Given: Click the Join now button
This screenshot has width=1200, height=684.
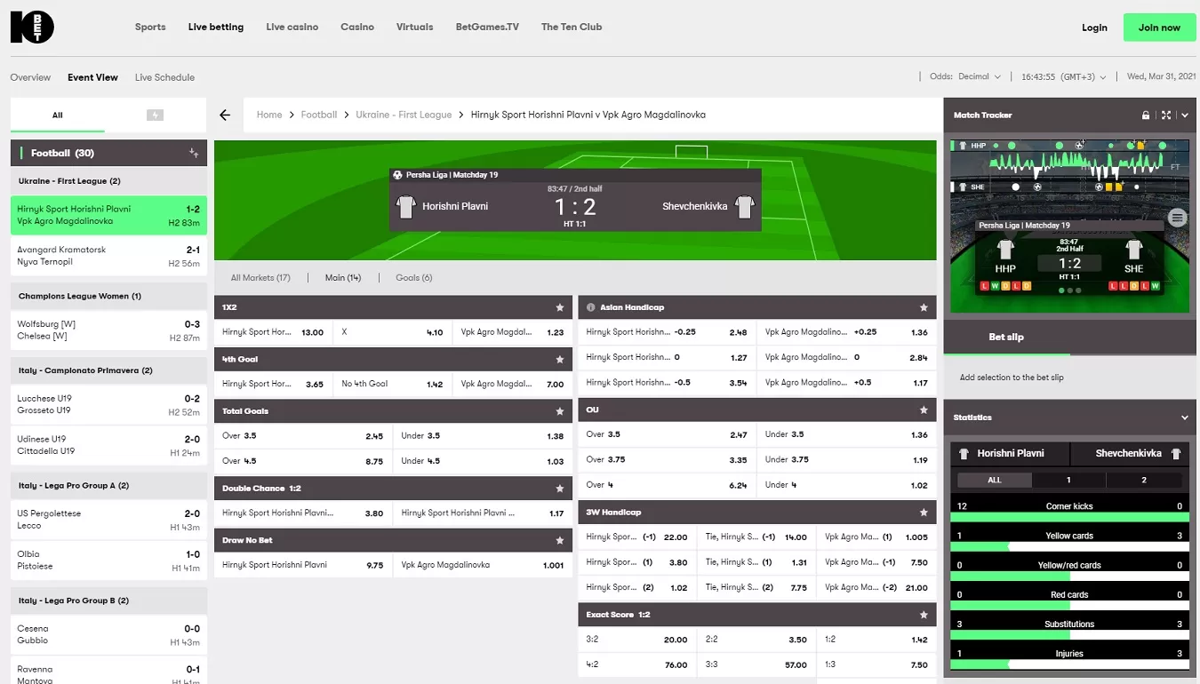Looking at the screenshot, I should coord(1159,28).
